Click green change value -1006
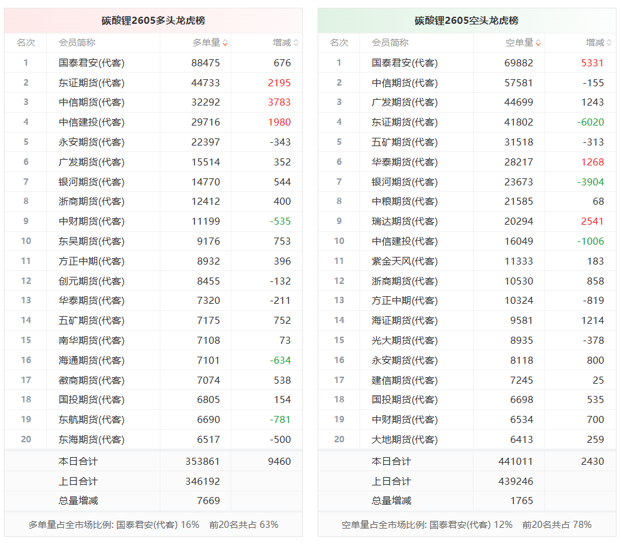 click(x=591, y=241)
